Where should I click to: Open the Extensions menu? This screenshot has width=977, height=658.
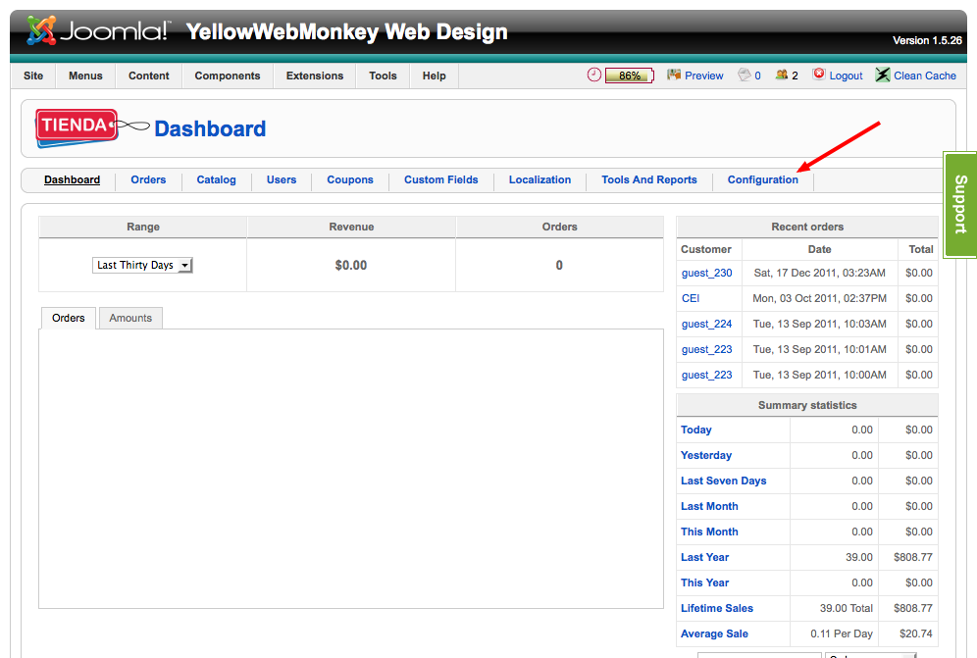click(x=315, y=76)
